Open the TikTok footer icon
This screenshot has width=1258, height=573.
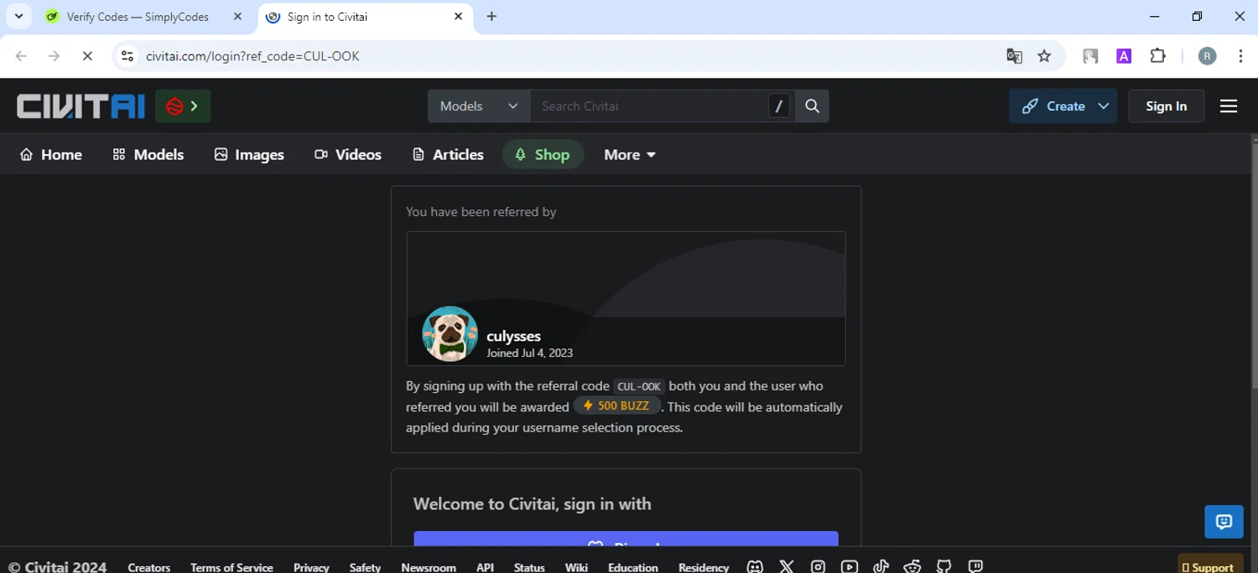coord(881,566)
